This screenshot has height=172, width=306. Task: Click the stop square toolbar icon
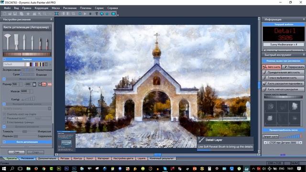(x=90, y=14)
